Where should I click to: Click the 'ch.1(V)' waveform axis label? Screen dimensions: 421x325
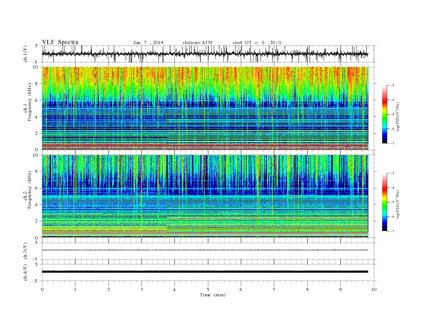25,54
